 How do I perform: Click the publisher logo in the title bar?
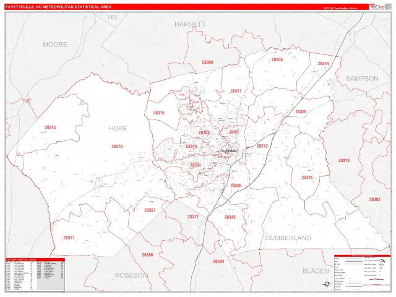(377, 7)
